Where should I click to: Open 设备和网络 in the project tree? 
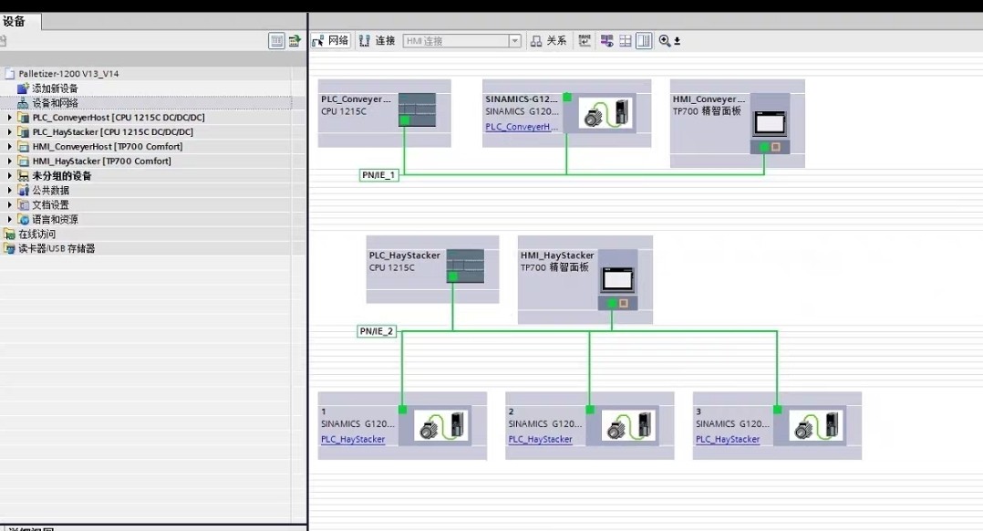(x=55, y=103)
